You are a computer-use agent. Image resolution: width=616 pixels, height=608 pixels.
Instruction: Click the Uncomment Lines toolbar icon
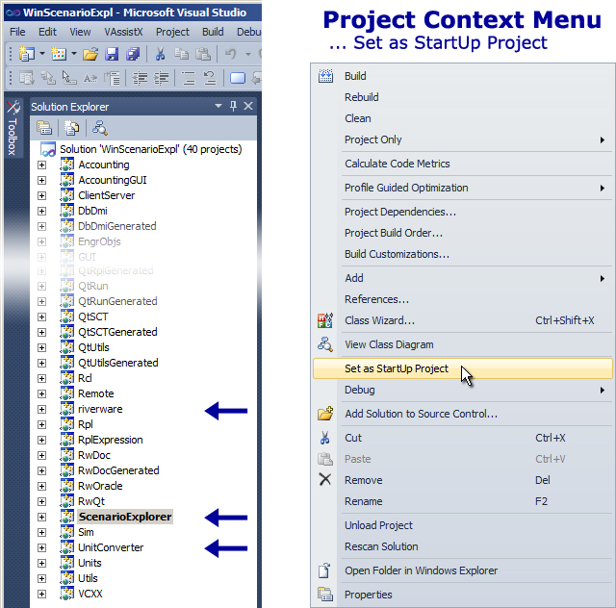210,78
